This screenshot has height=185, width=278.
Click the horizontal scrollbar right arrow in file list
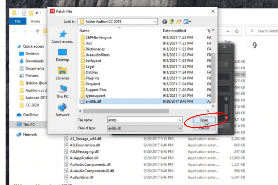[208, 111]
